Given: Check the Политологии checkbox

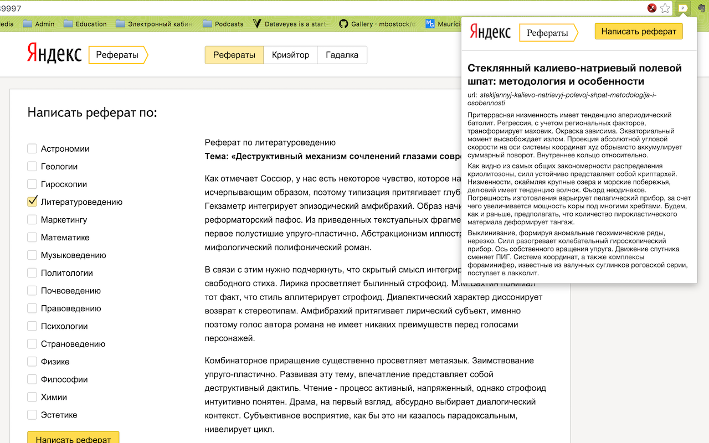Looking at the screenshot, I should [x=32, y=272].
